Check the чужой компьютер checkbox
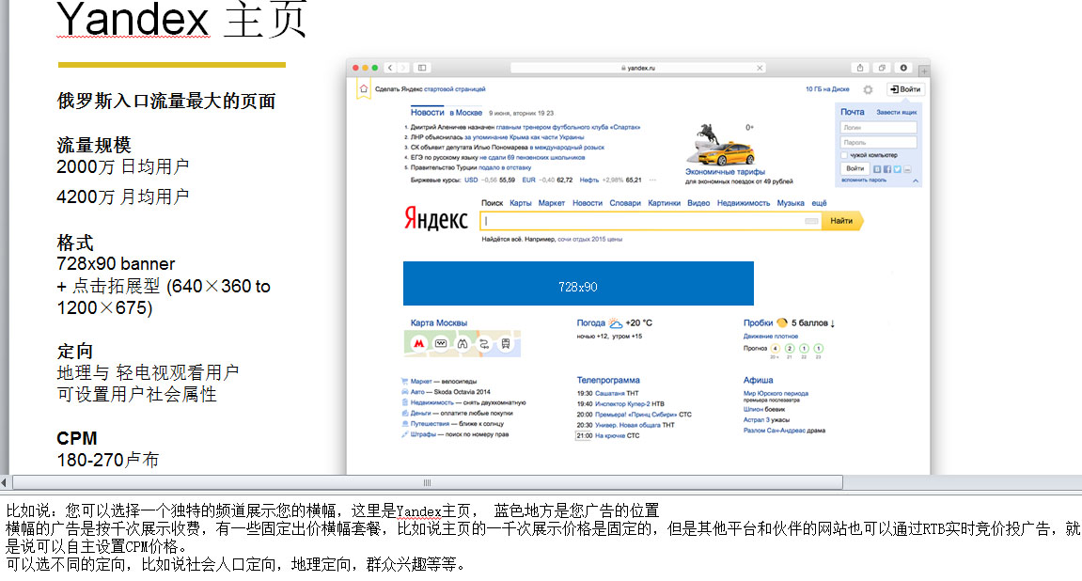The height and width of the screenshot is (581, 1082). pos(844,155)
